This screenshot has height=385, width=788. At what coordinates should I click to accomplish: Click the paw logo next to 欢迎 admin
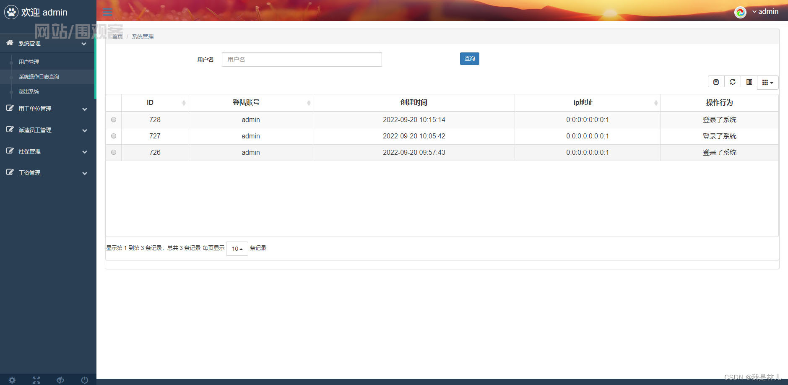pos(11,12)
